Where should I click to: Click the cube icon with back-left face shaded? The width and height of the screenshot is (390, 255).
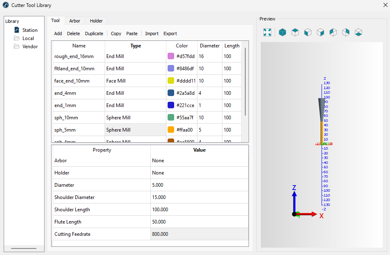[x=333, y=32]
